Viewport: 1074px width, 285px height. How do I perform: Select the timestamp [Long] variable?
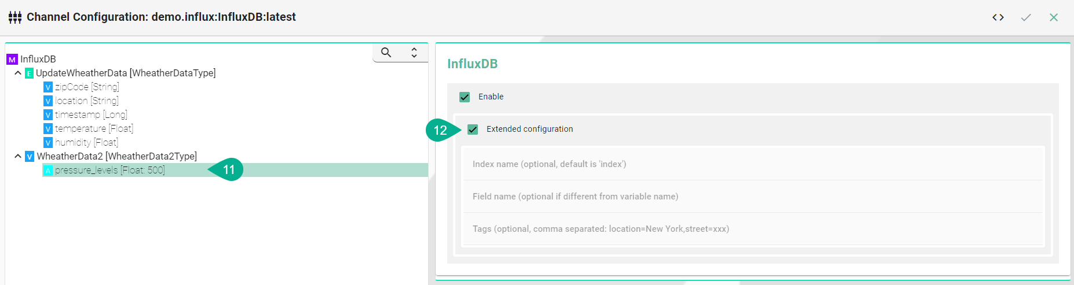[91, 114]
